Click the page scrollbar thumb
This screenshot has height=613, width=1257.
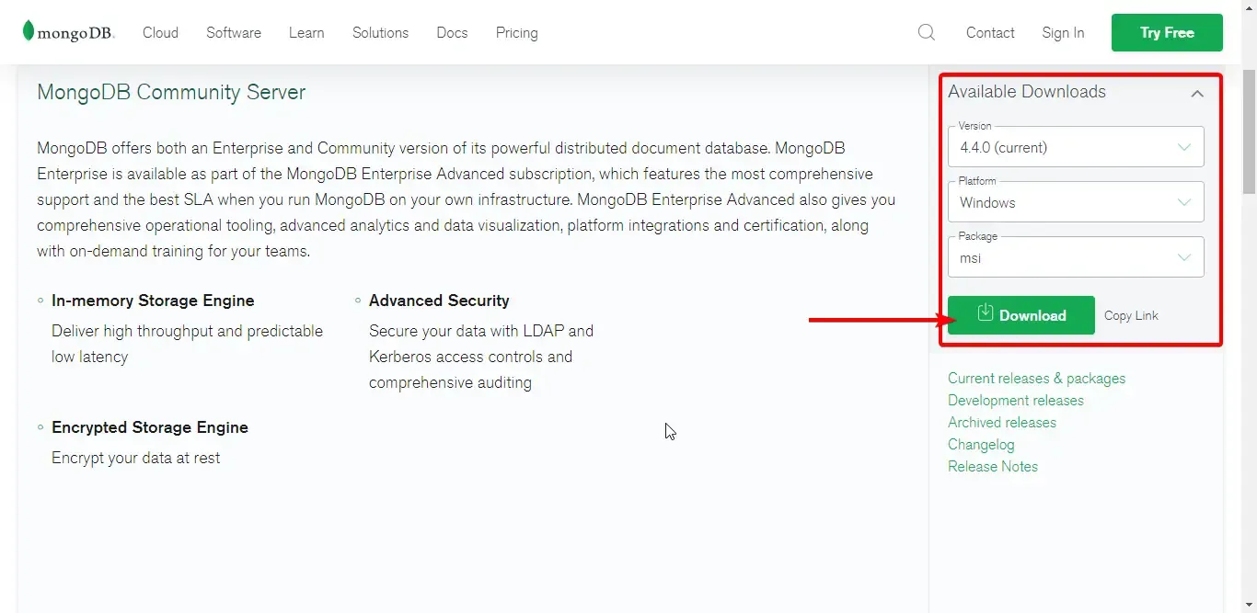coord(1249,129)
